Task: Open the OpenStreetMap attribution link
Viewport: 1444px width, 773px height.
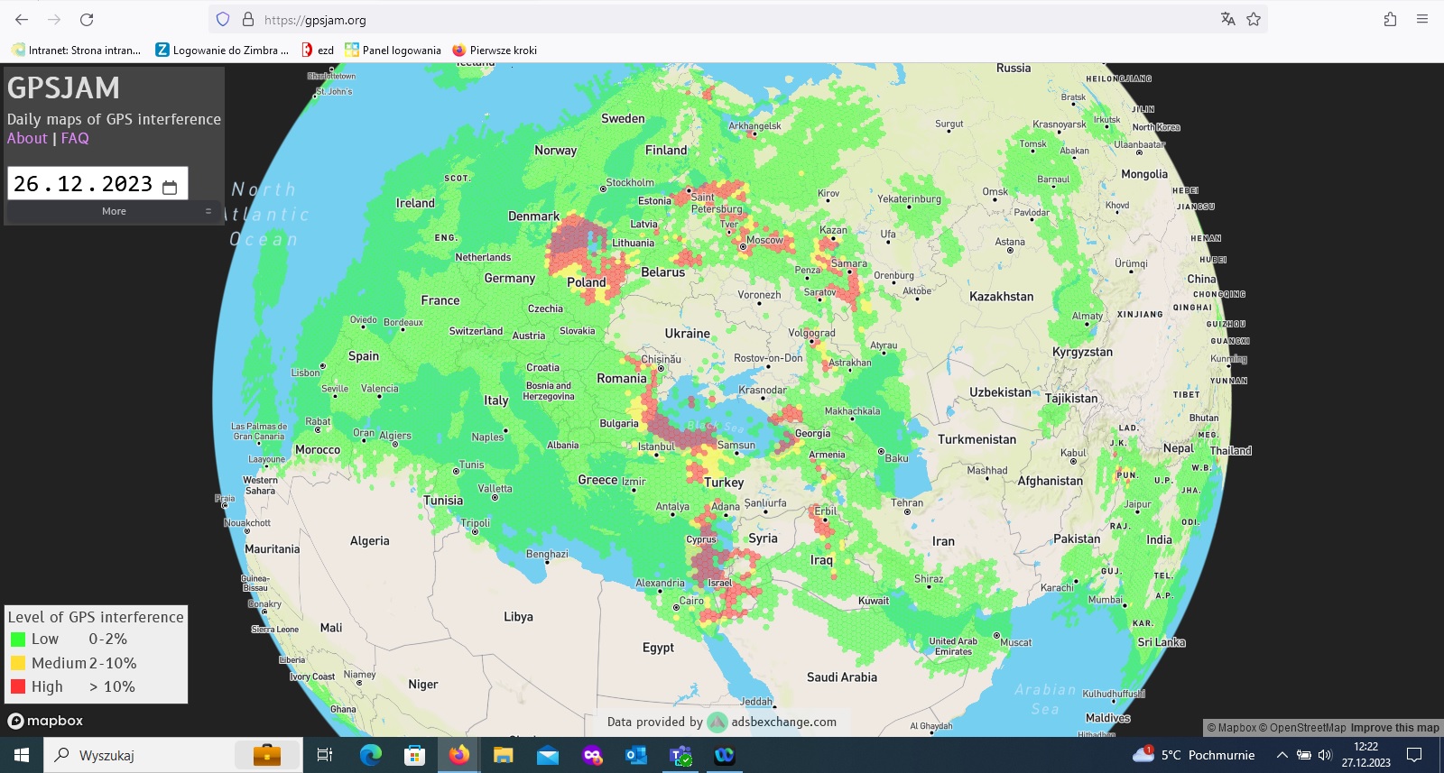Action: (x=1302, y=728)
